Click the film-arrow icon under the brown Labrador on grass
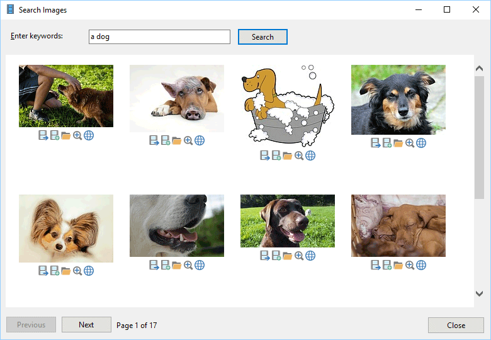The image size is (491, 340). click(265, 256)
